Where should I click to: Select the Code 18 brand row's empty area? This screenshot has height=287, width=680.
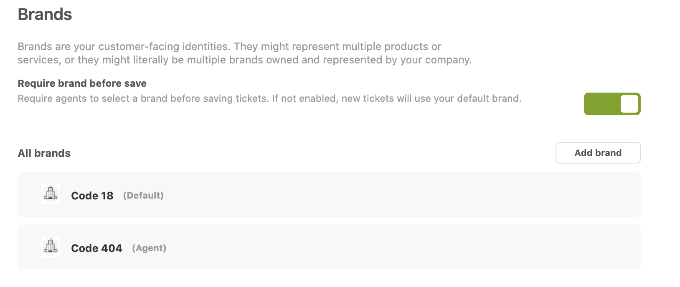[x=376, y=194]
